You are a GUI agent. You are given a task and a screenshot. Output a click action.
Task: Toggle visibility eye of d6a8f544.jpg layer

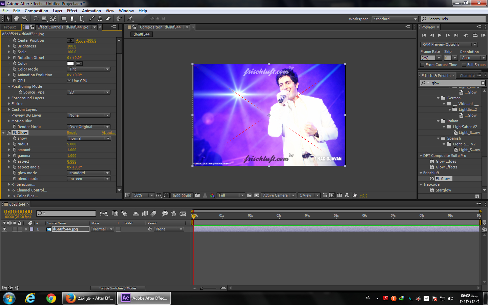[4, 229]
